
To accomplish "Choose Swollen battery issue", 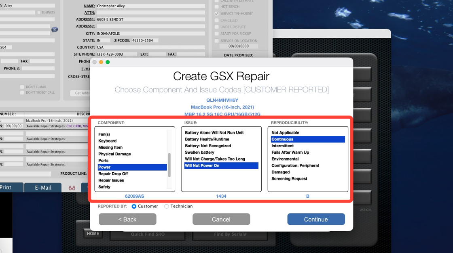I will (x=221, y=153).
